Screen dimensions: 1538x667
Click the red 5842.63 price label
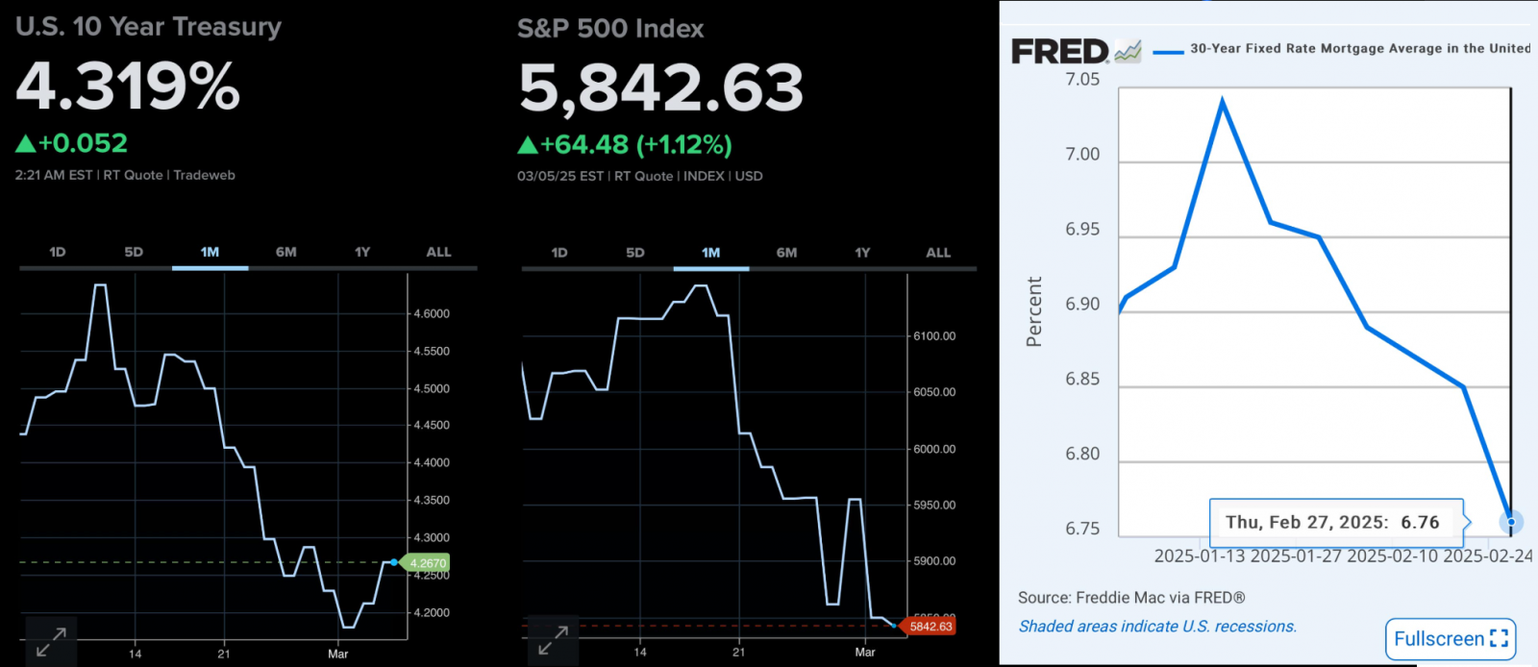point(930,627)
